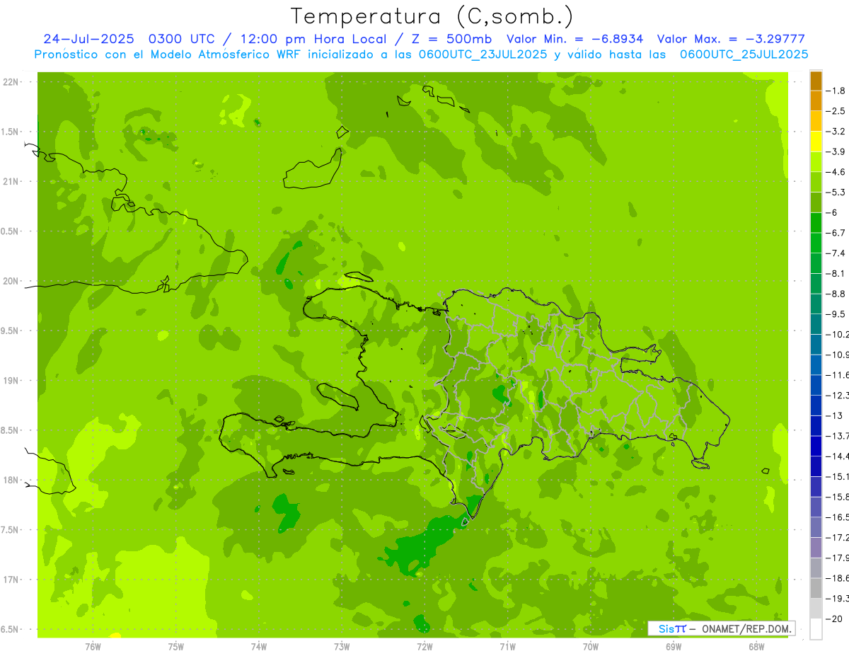This screenshot has height=656, width=849.
Task: Click the "-15.8" colorbar label
Action: click(x=837, y=497)
